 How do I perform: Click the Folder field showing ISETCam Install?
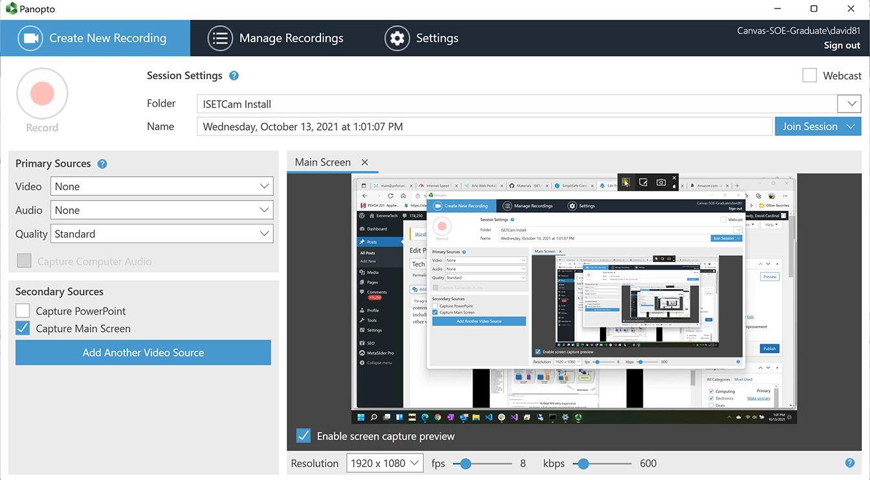(517, 104)
